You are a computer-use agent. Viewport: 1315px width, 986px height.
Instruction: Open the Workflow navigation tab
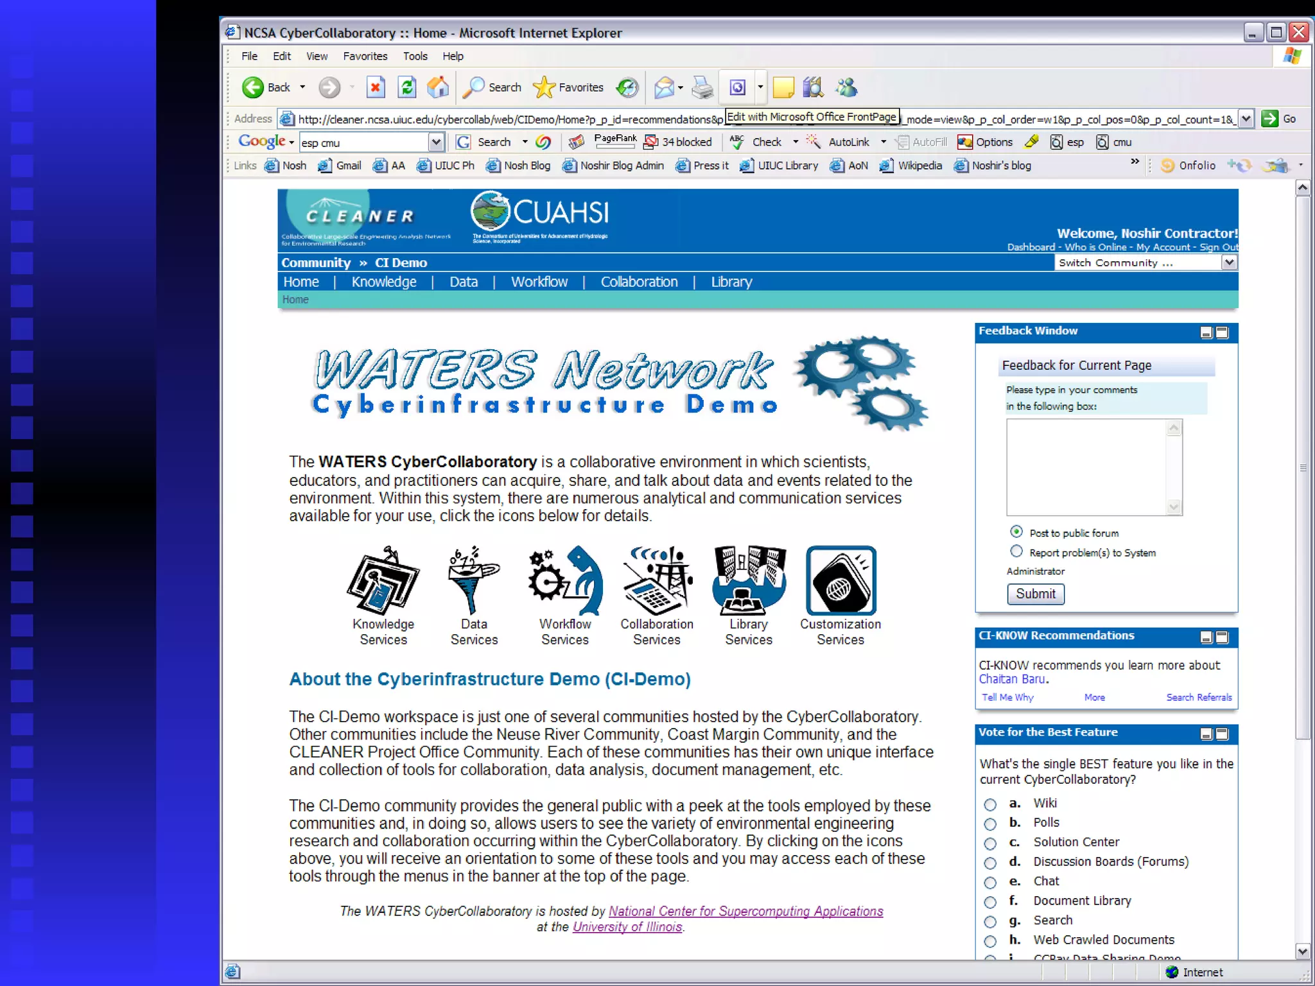tap(539, 282)
